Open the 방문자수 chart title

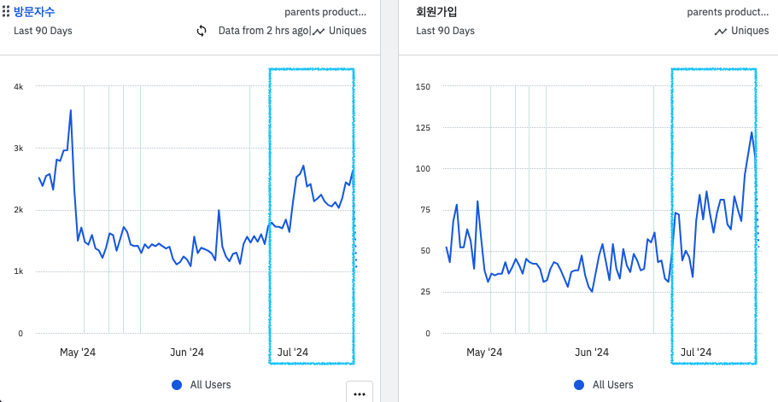tap(34, 12)
